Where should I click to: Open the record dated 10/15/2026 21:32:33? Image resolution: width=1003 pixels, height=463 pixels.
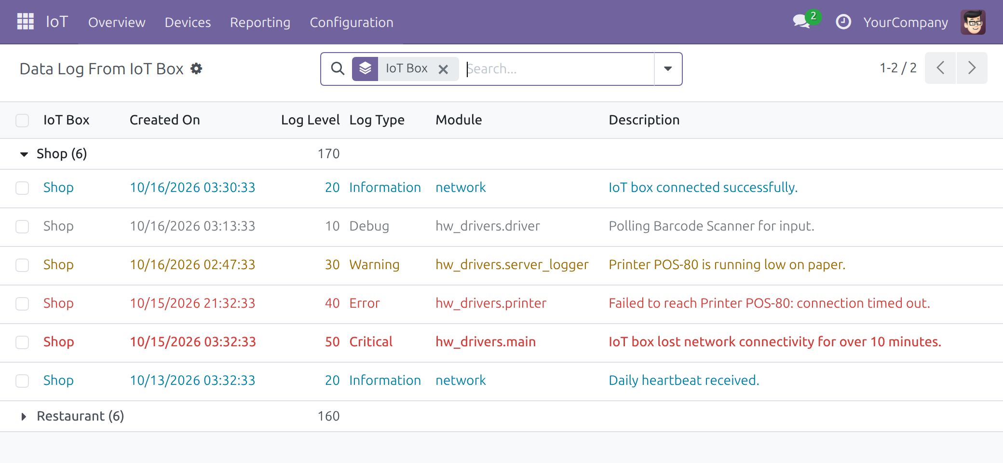coord(192,303)
